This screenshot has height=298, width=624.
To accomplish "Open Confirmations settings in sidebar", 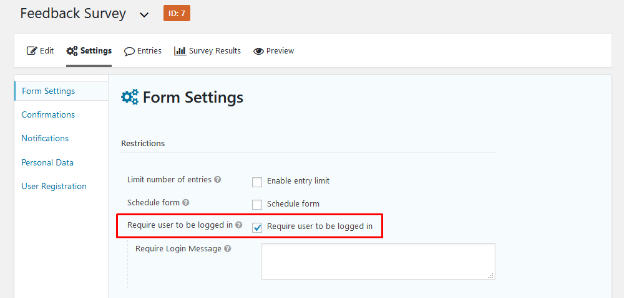I will coord(48,114).
